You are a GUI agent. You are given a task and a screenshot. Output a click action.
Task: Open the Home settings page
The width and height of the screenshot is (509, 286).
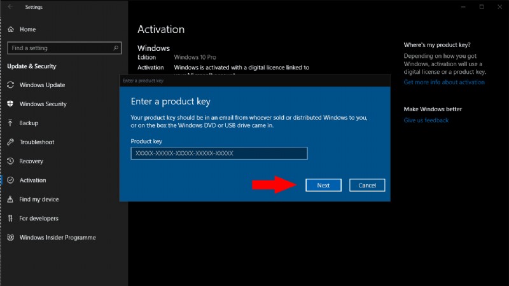click(27, 29)
